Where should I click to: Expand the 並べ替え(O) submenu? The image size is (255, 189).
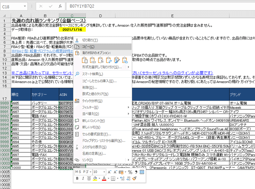(128, 114)
